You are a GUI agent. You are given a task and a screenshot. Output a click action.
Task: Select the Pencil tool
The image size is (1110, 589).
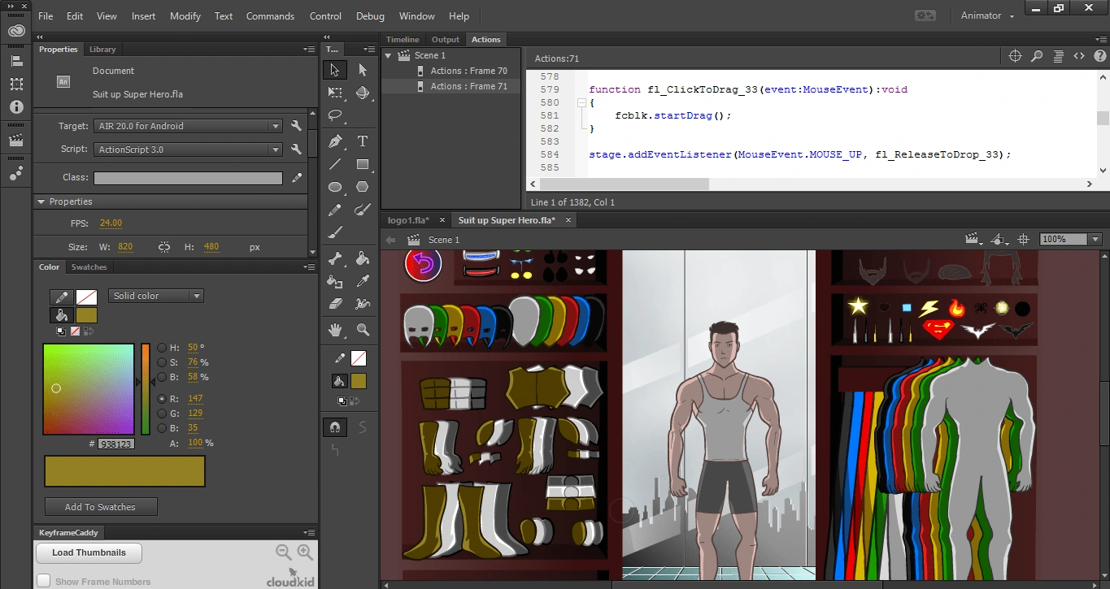tap(335, 210)
